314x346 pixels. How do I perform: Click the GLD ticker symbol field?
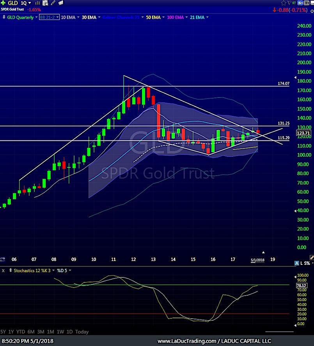(x=13, y=3)
